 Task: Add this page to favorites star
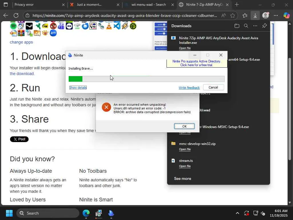click(233, 15)
